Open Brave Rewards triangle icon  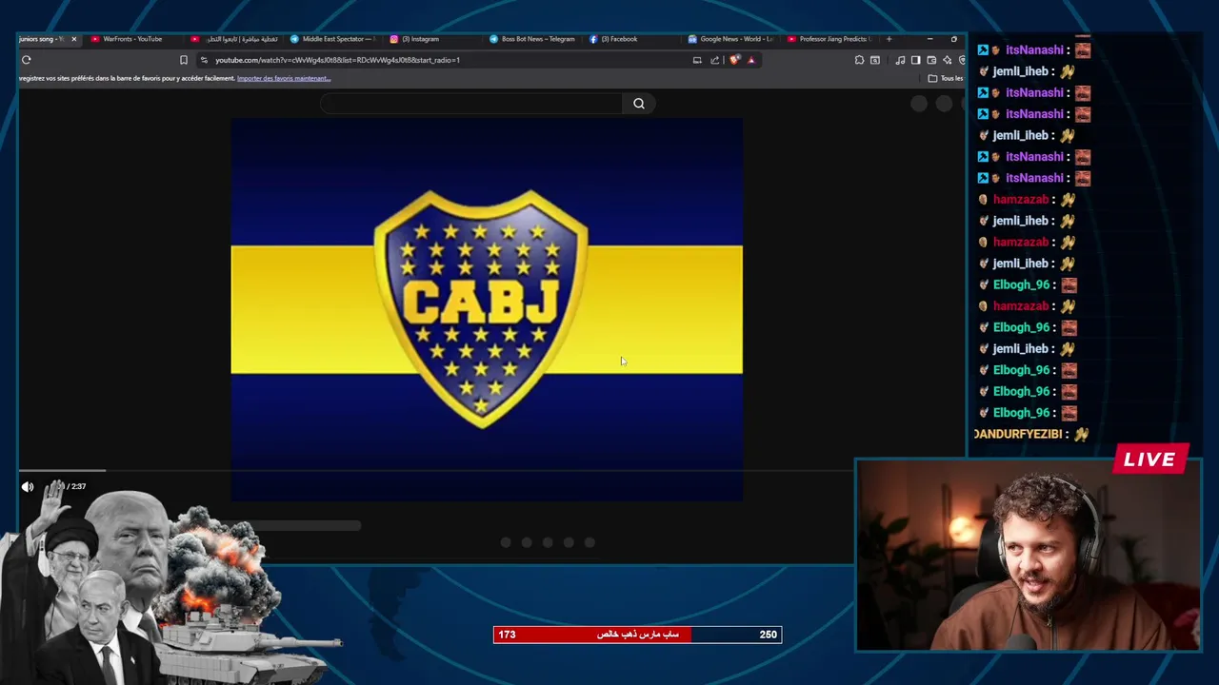[x=751, y=60]
